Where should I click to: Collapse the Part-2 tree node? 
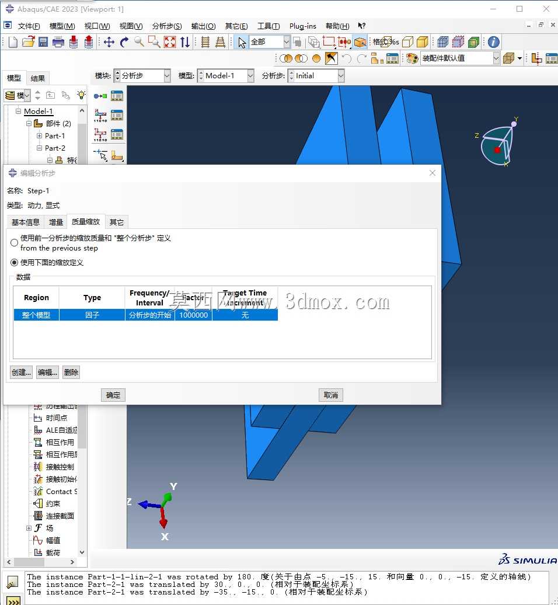tap(39, 148)
